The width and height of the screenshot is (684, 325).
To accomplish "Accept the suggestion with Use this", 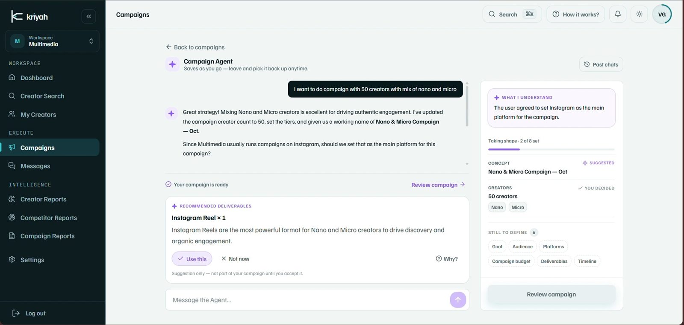I will (192, 259).
